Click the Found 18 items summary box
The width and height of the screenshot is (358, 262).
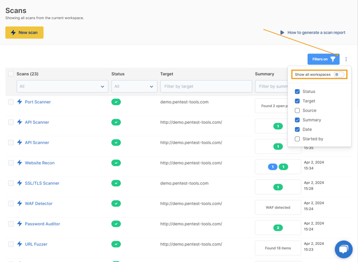click(278, 248)
